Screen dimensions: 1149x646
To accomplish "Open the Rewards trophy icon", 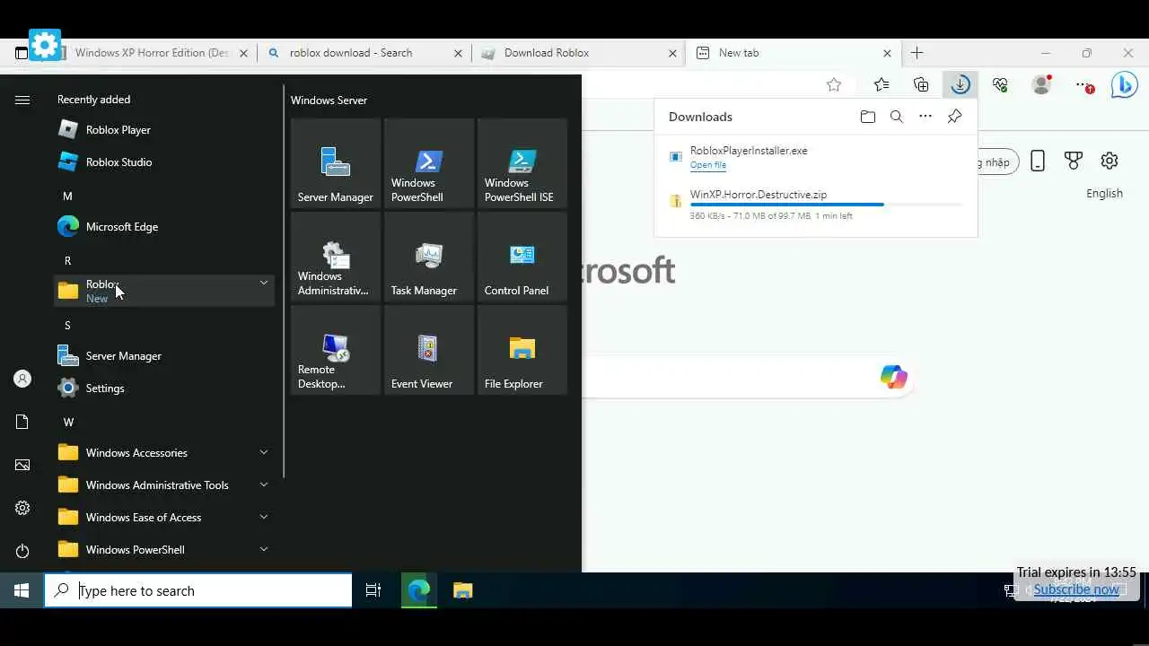I will [1074, 161].
